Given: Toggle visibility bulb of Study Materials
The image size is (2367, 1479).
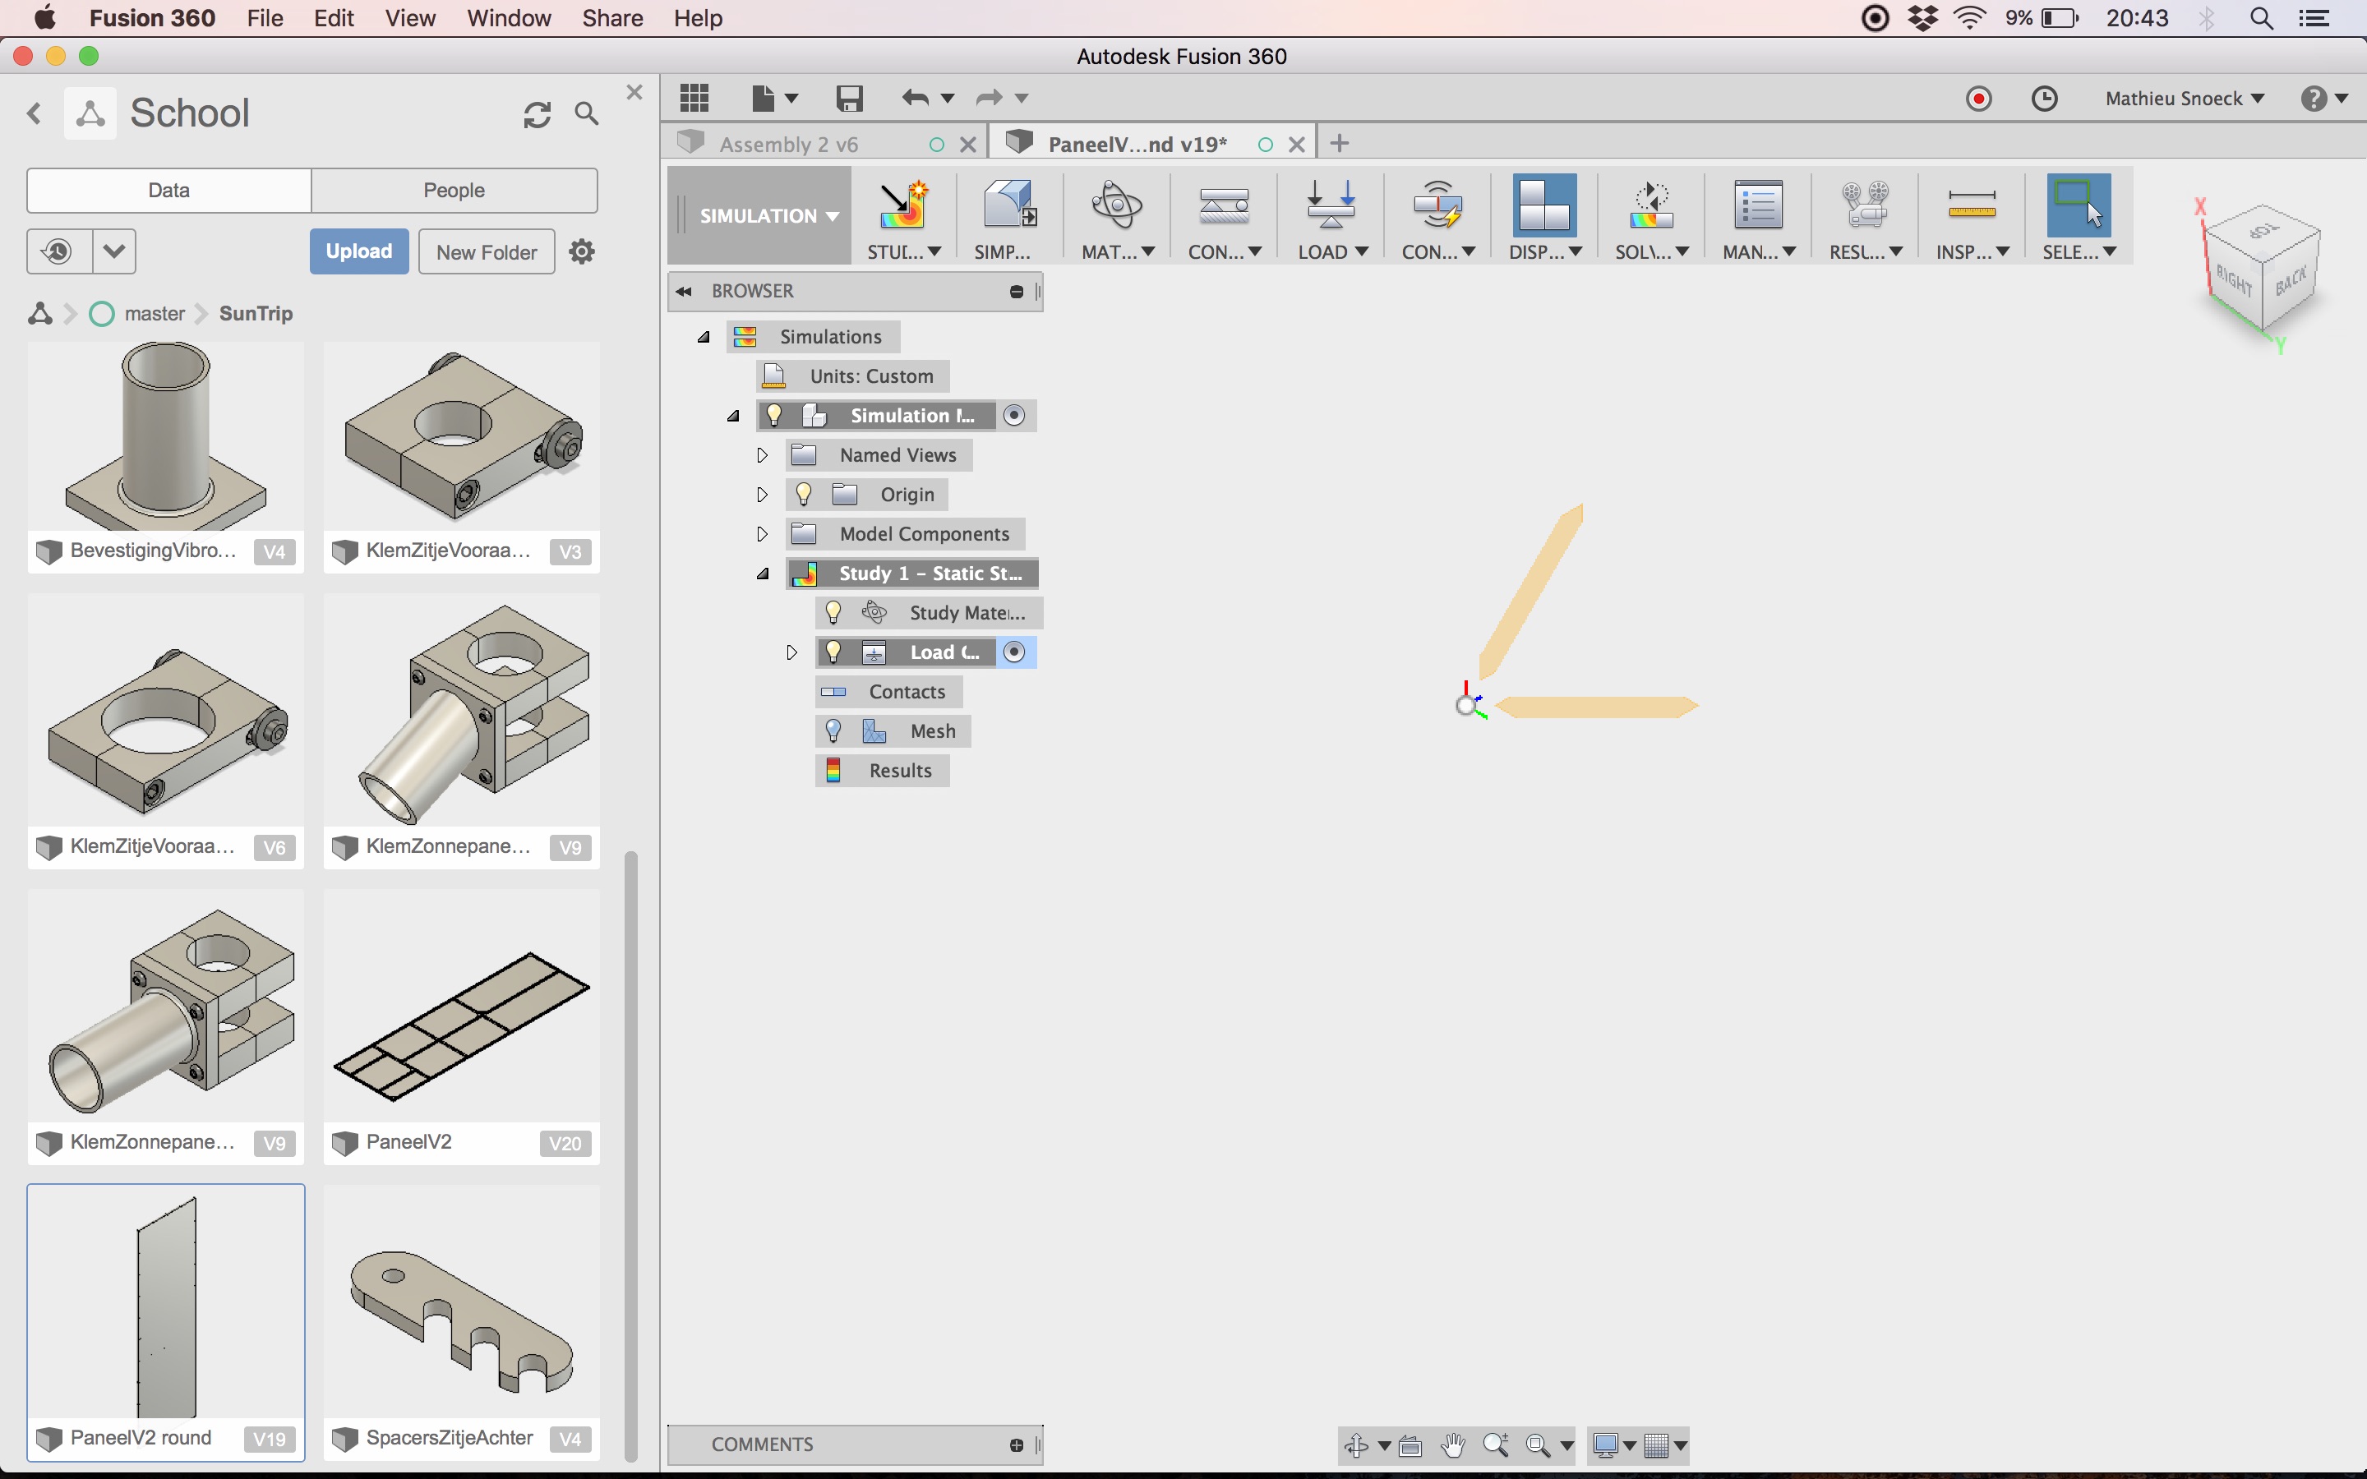Looking at the screenshot, I should tap(833, 612).
